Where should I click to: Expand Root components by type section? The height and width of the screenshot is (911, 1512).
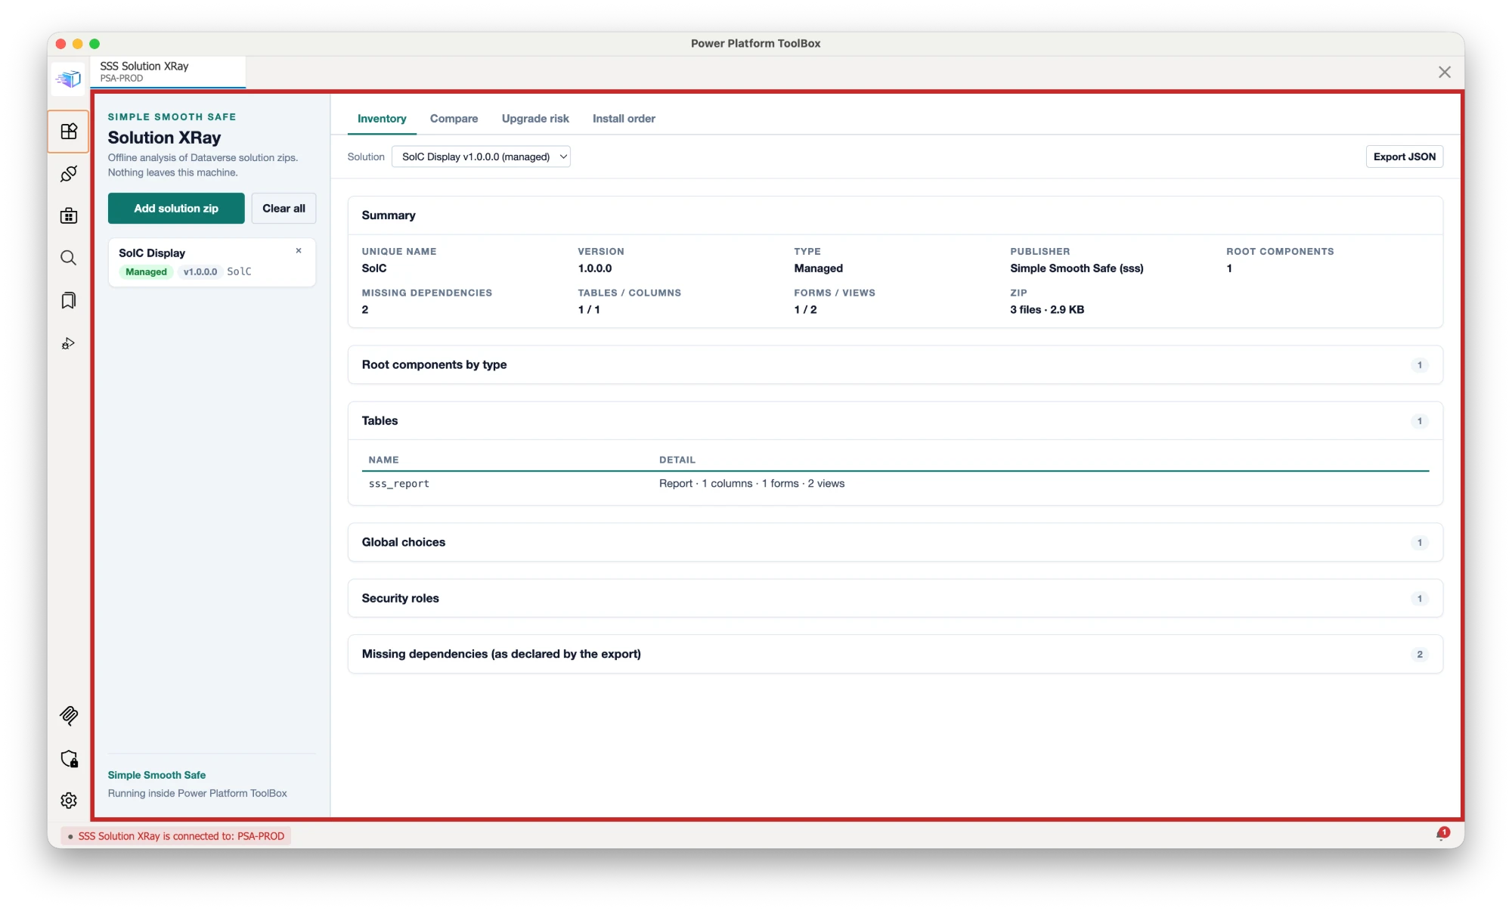[895, 364]
